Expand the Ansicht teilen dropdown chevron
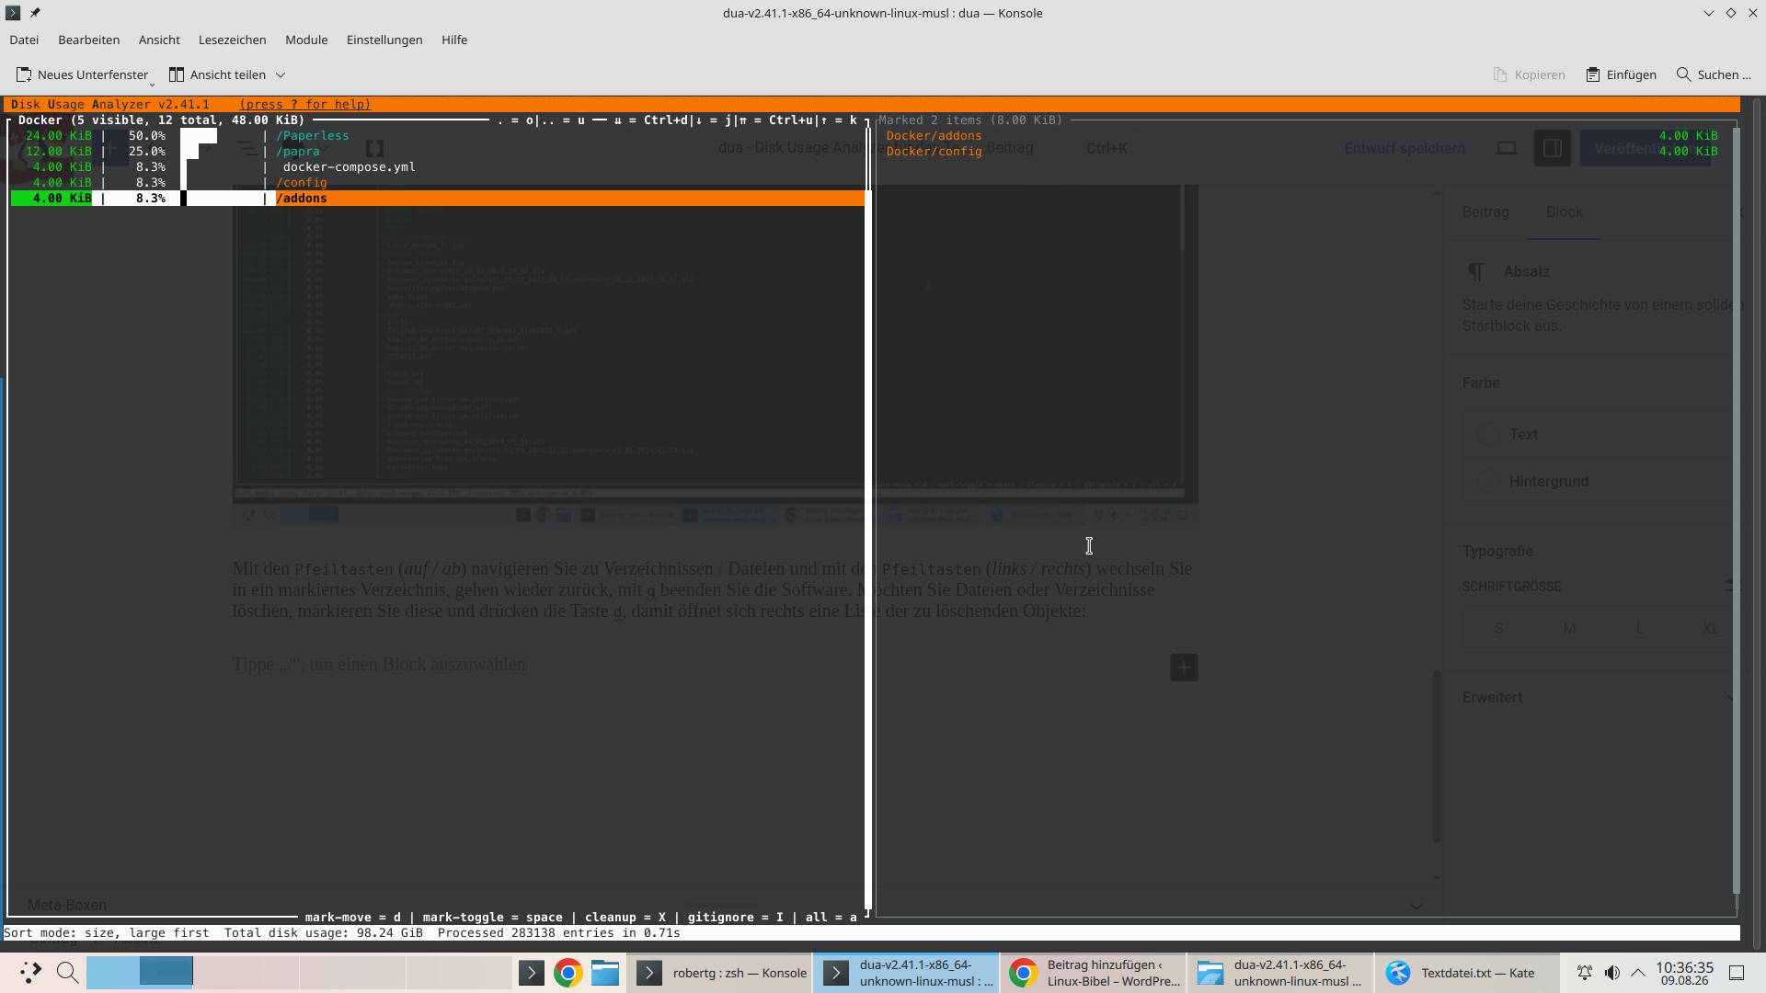1766x993 pixels. (x=281, y=74)
